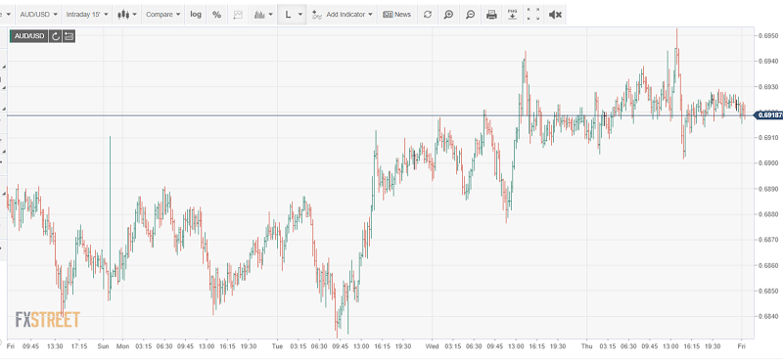Open the News panel
The height and width of the screenshot is (363, 783).
397,15
